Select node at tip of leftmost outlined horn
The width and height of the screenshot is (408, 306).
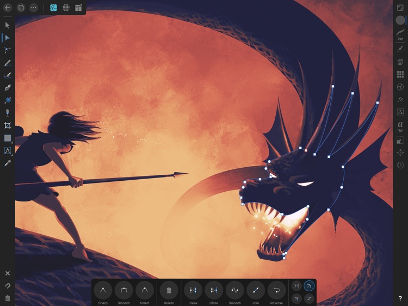pyautogui.click(x=333, y=86)
